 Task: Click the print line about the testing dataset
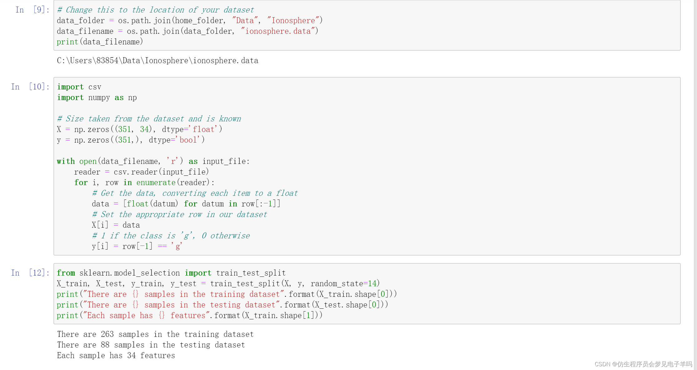tap(222, 305)
